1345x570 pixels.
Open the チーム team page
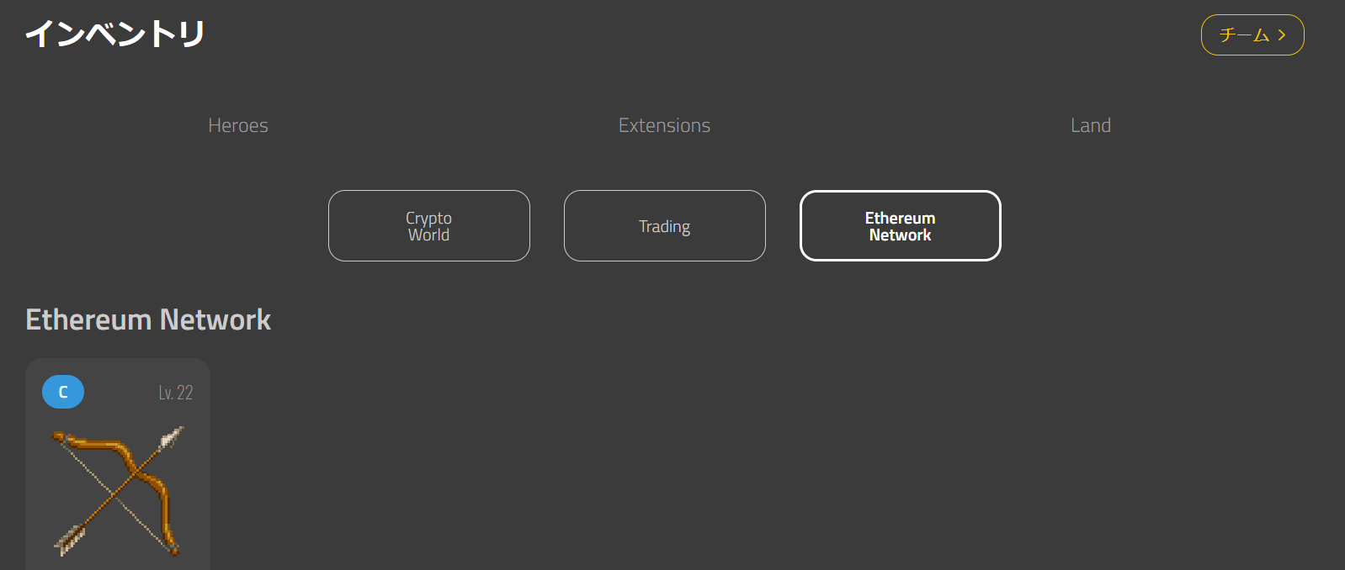[1252, 35]
